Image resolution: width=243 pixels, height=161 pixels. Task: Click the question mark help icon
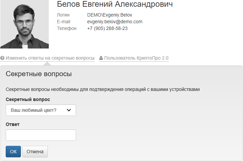coord(2,58)
